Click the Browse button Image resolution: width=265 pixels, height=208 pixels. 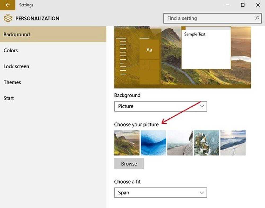pos(129,164)
